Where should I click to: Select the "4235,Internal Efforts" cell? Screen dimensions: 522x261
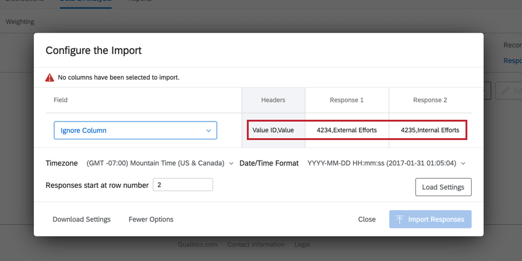(x=430, y=130)
